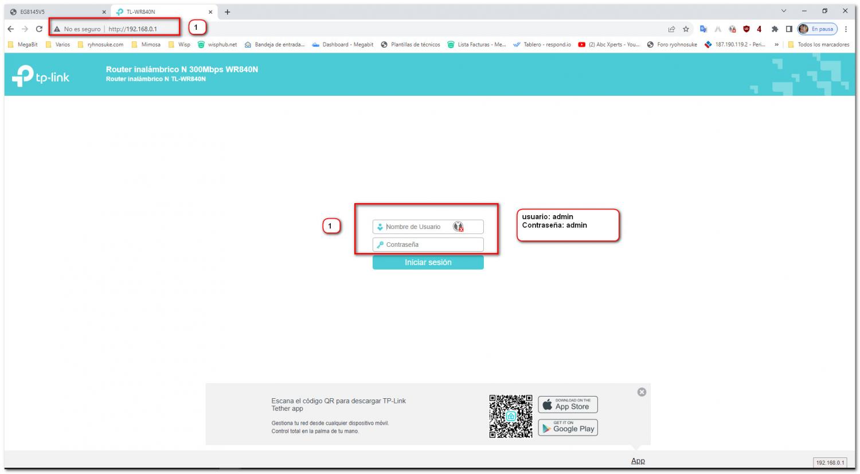Bookmark this page with the star icon
Image resolution: width=860 pixels, height=474 pixels.
coord(686,29)
